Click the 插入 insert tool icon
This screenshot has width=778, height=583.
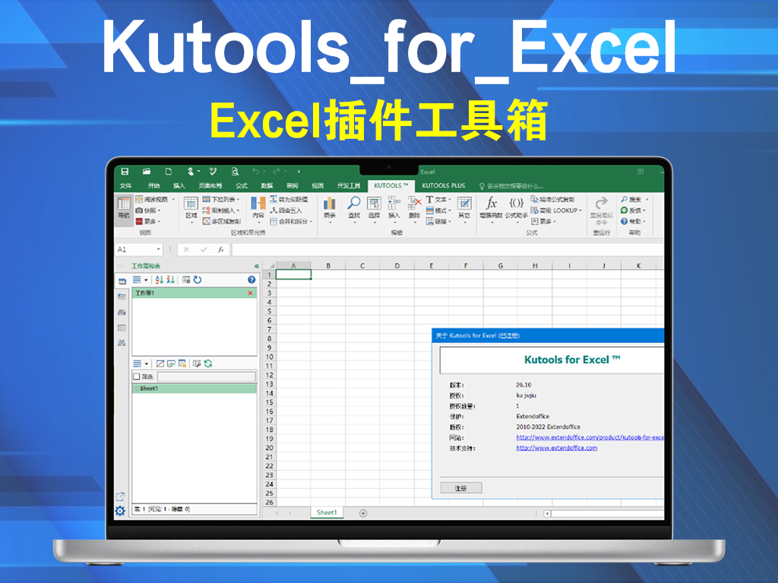394,203
